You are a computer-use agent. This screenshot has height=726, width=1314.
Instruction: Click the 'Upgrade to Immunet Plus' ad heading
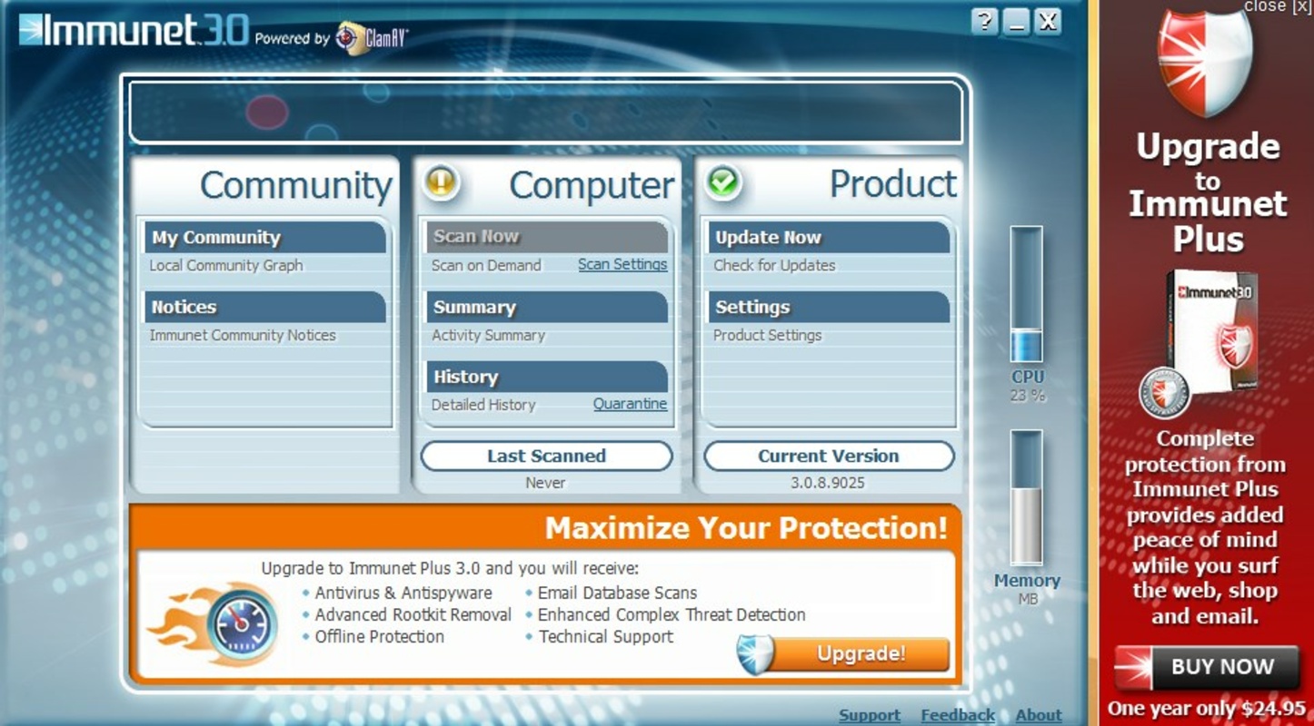1208,191
